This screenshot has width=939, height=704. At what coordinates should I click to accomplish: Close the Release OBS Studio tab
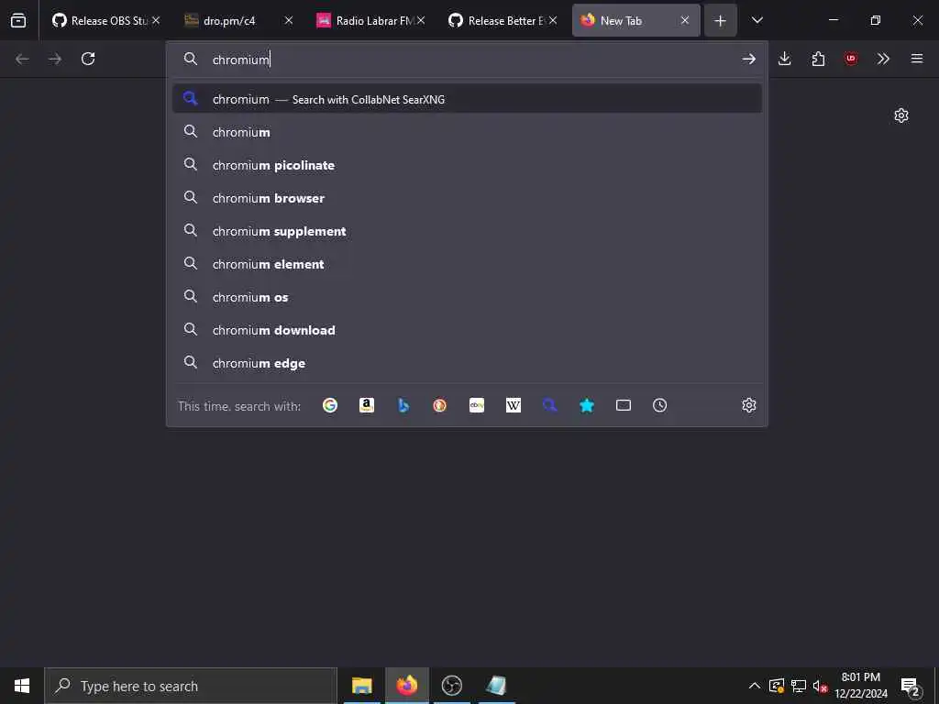click(x=156, y=20)
